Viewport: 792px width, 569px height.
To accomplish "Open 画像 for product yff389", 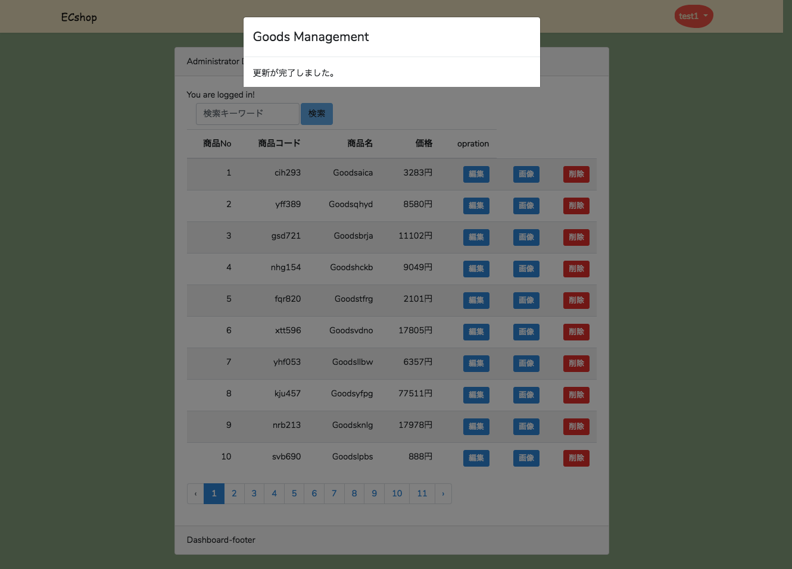I will coord(526,206).
